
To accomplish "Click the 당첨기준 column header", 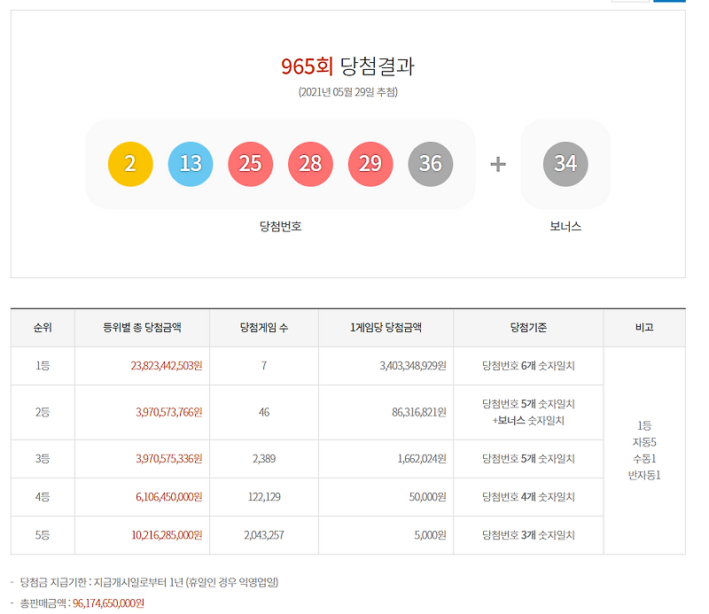I will [x=528, y=328].
